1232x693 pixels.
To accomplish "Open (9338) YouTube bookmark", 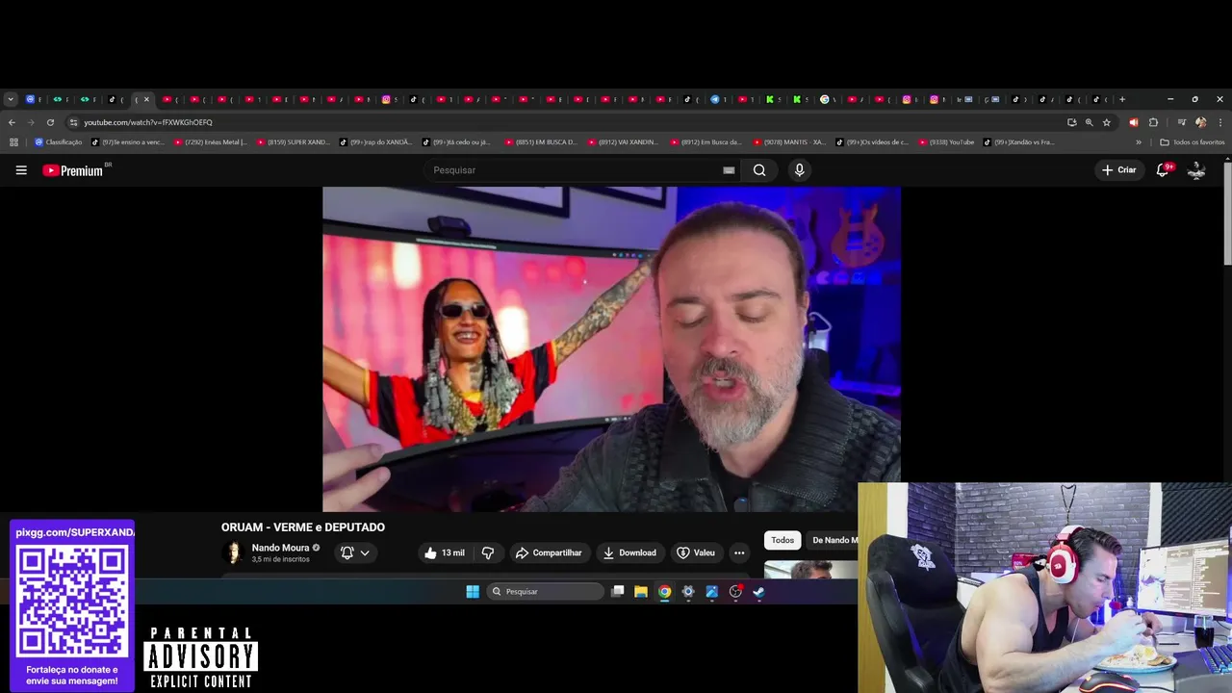I will [x=946, y=142].
